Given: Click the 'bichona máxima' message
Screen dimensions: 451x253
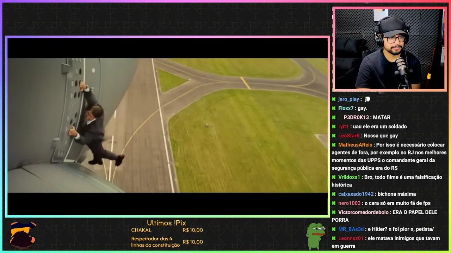Looking at the screenshot, I should point(397,194).
